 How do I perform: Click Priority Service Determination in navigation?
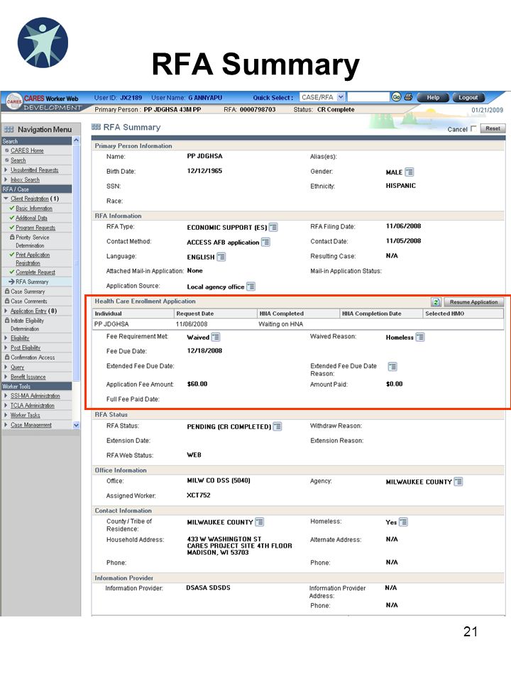coord(32,241)
